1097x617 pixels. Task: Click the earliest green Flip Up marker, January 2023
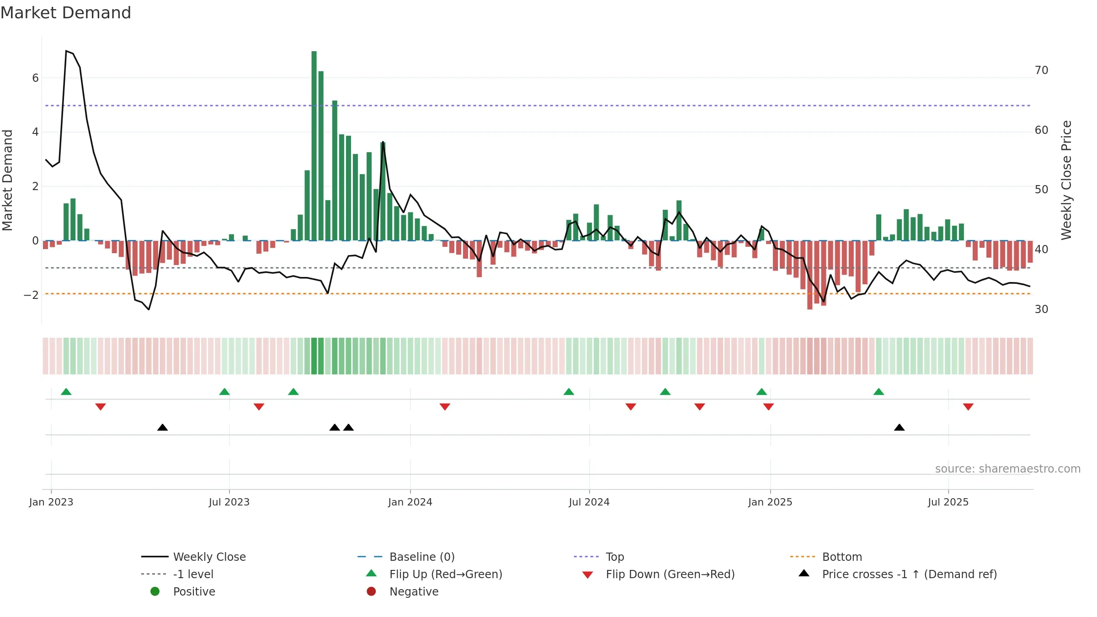tap(66, 392)
